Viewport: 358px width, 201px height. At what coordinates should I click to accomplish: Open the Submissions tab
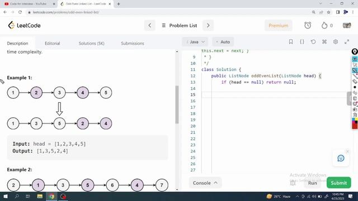click(133, 44)
